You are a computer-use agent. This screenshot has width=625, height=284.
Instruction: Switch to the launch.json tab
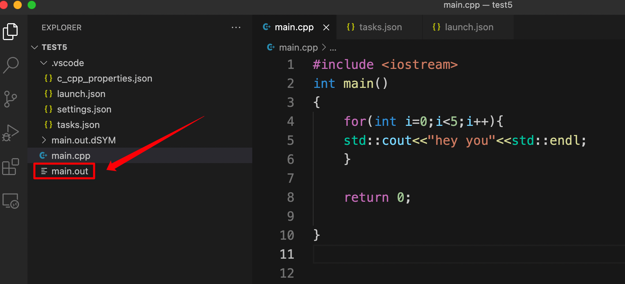click(468, 27)
